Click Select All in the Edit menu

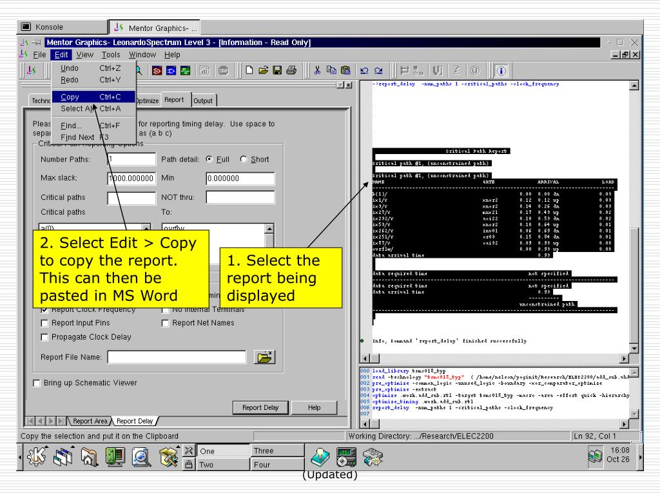(x=93, y=108)
